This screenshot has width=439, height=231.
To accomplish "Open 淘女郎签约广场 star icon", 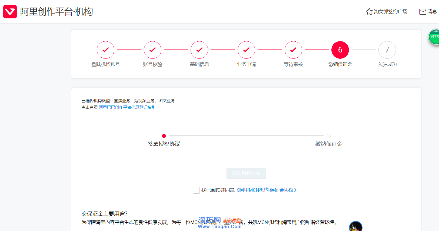I will click(369, 12).
